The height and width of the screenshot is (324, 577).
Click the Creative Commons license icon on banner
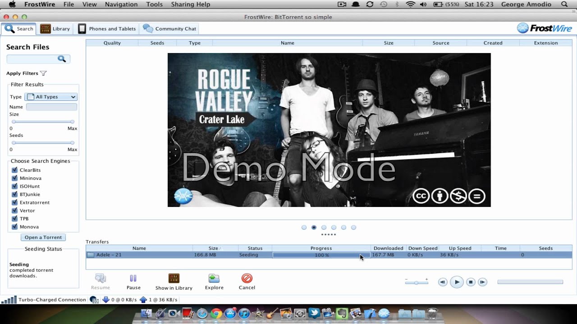tap(421, 196)
